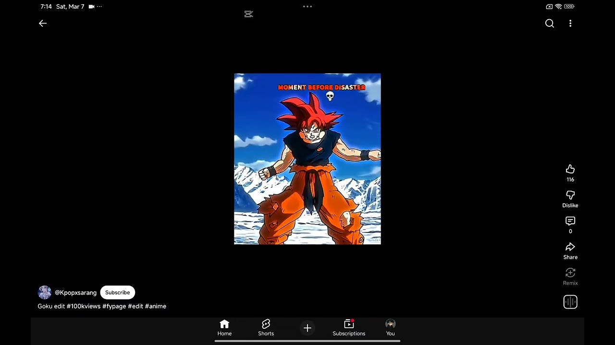The image size is (615, 345).
Task: Dislike the short with the thumbs-down icon
Action: pyautogui.click(x=570, y=195)
